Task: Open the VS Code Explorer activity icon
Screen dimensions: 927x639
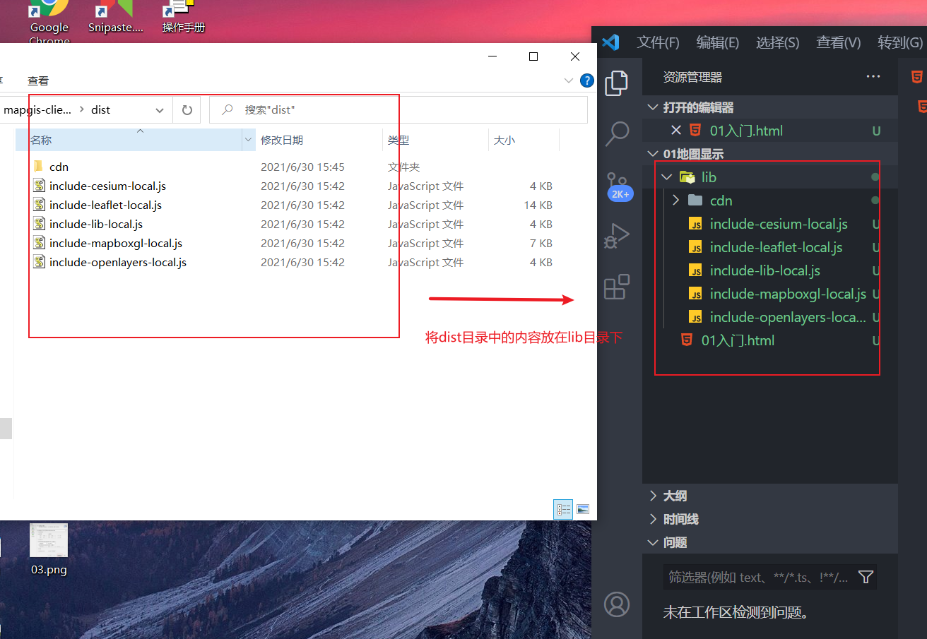Action: tap(617, 83)
